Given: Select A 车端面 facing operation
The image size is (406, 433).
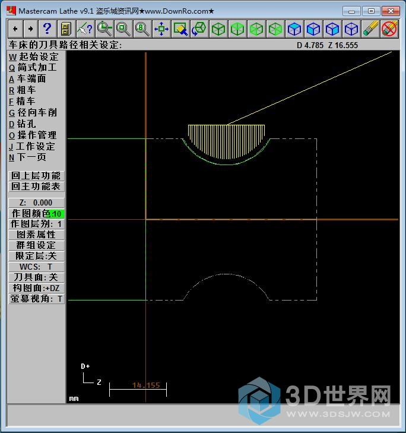Looking at the screenshot, I should [x=27, y=79].
